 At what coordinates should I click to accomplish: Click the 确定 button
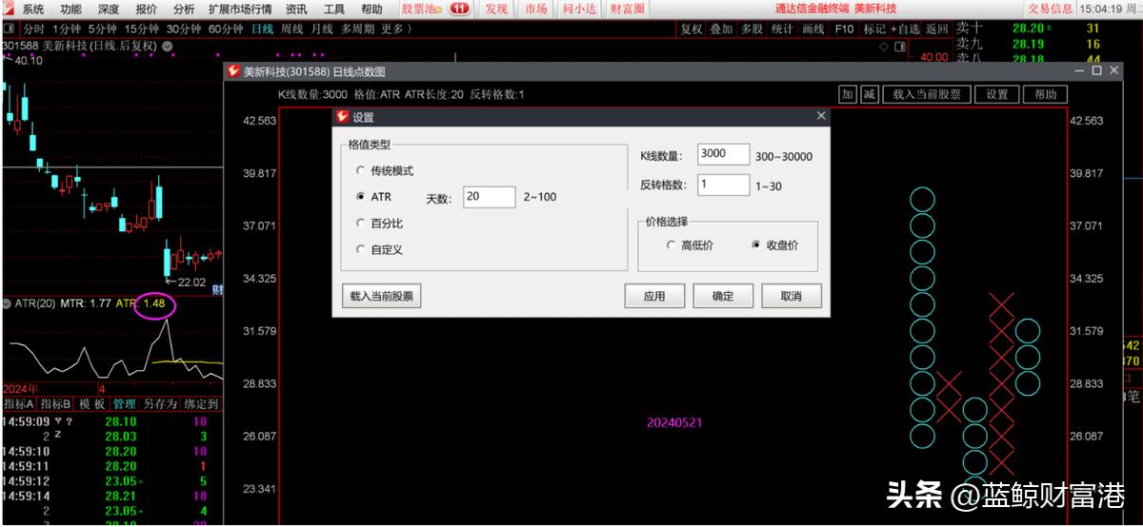(723, 296)
